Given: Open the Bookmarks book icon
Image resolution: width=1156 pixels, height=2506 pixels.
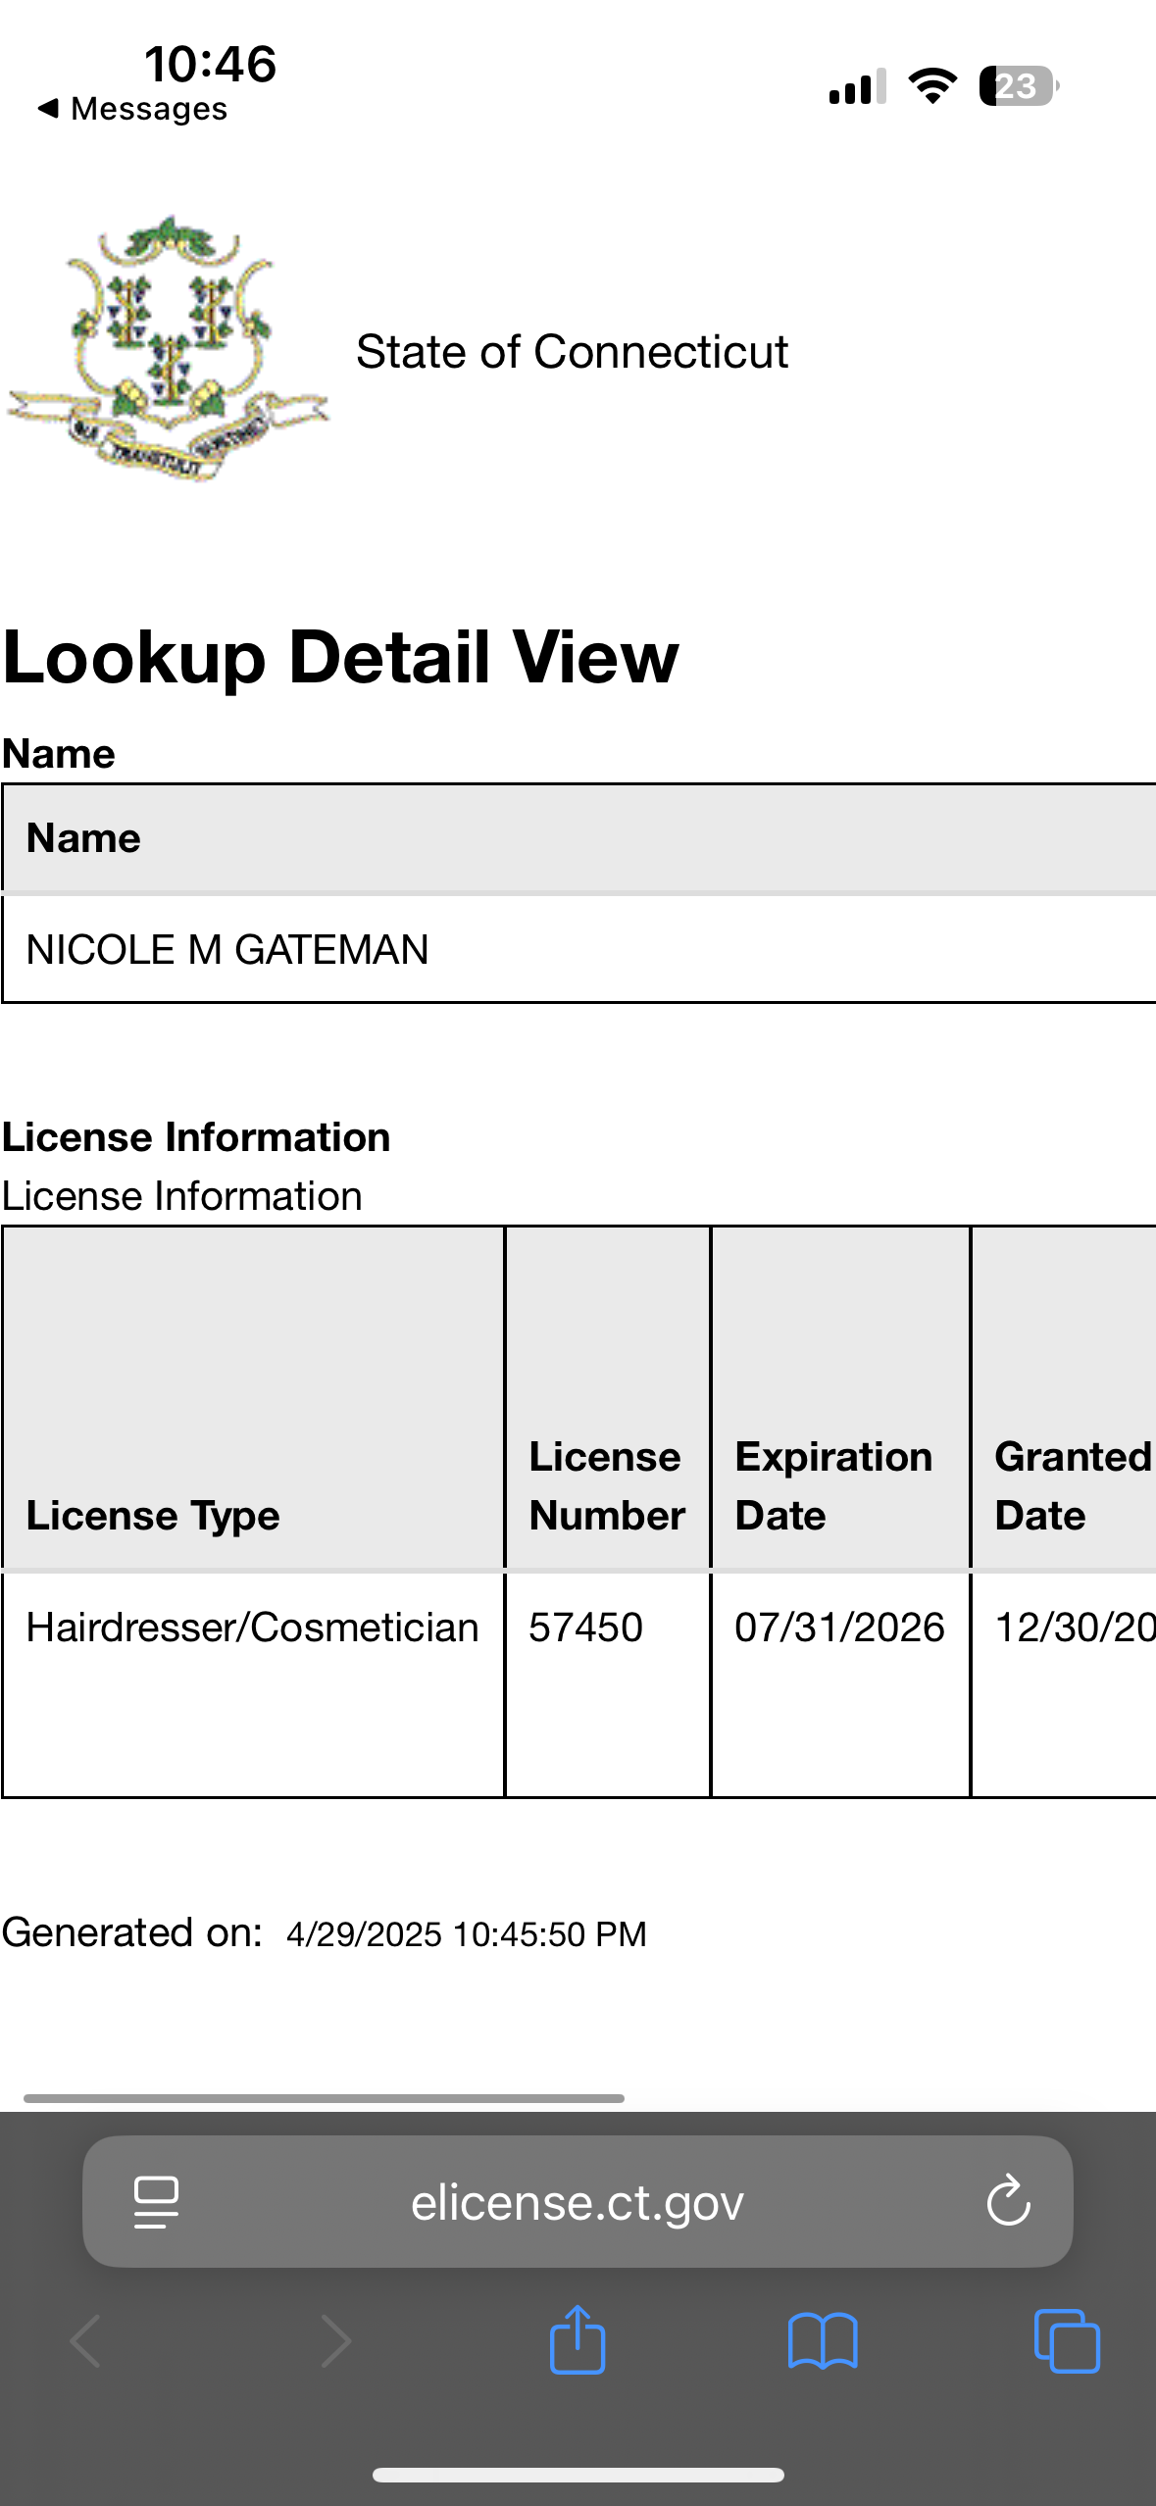Looking at the screenshot, I should 823,2340.
